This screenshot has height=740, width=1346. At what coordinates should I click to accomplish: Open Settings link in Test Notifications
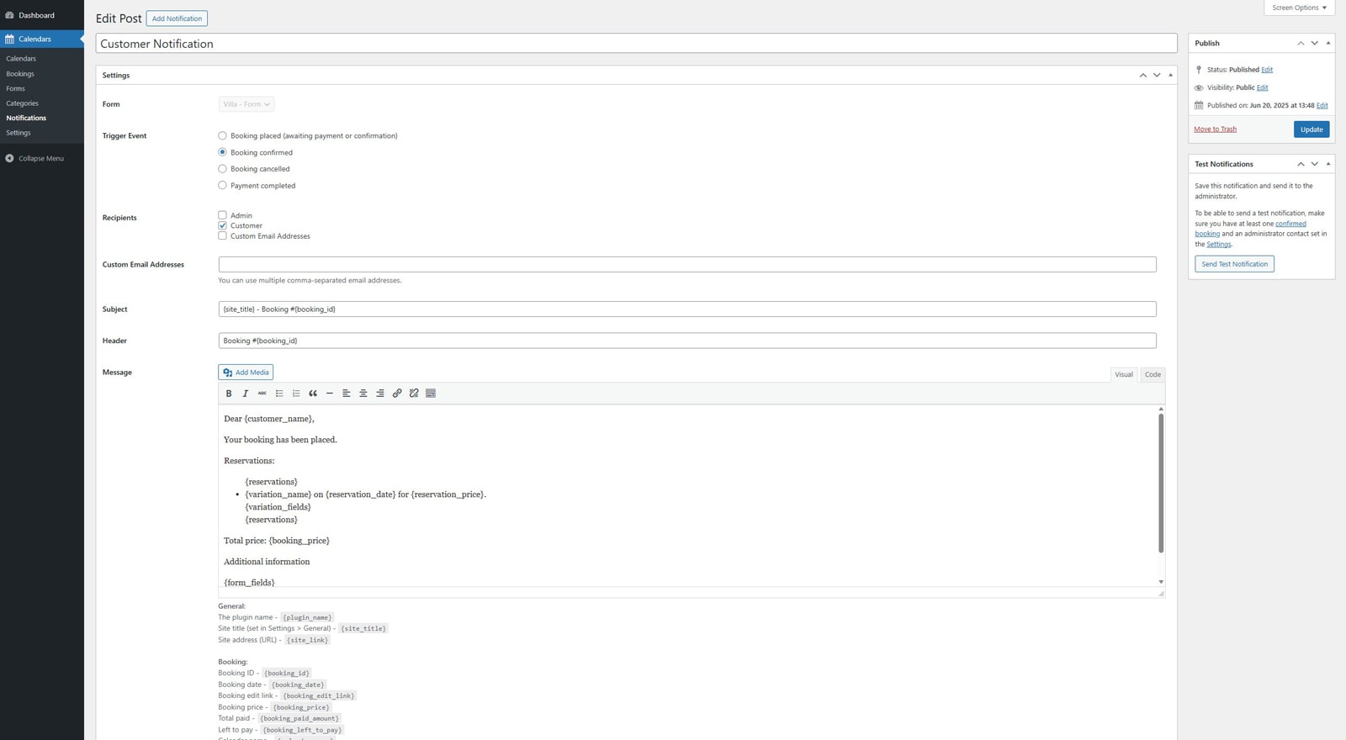pyautogui.click(x=1218, y=245)
